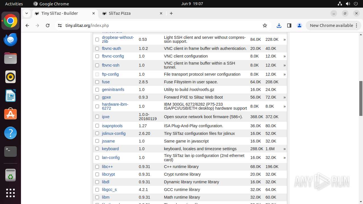363x204 pixels.
Task: Select the keyboard package checkbox
Action: (x=97, y=149)
